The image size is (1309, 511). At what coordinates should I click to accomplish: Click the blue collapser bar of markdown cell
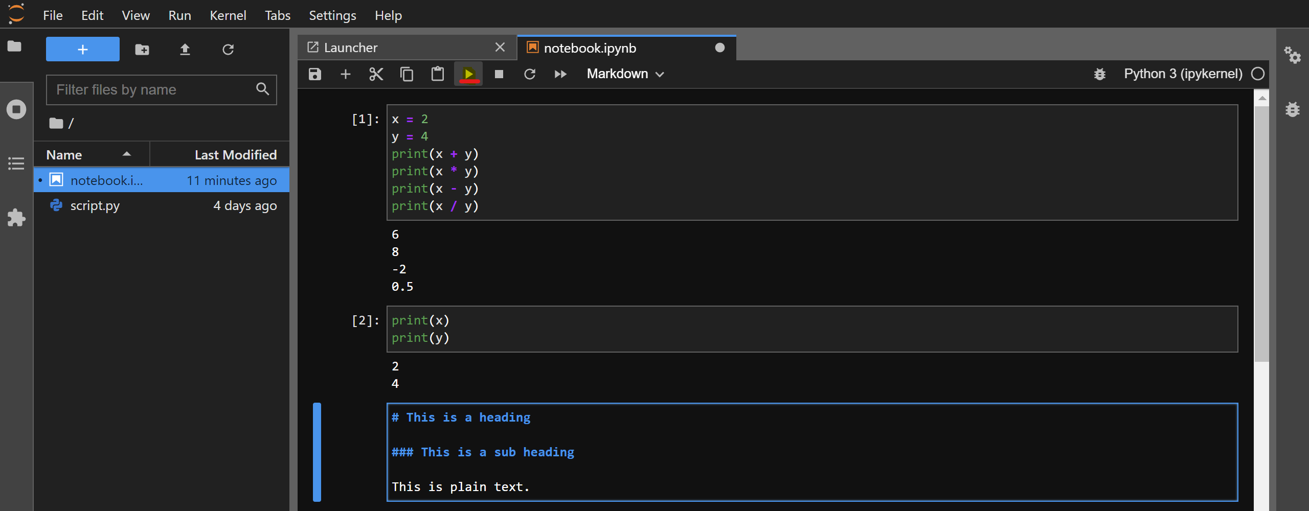(x=317, y=452)
